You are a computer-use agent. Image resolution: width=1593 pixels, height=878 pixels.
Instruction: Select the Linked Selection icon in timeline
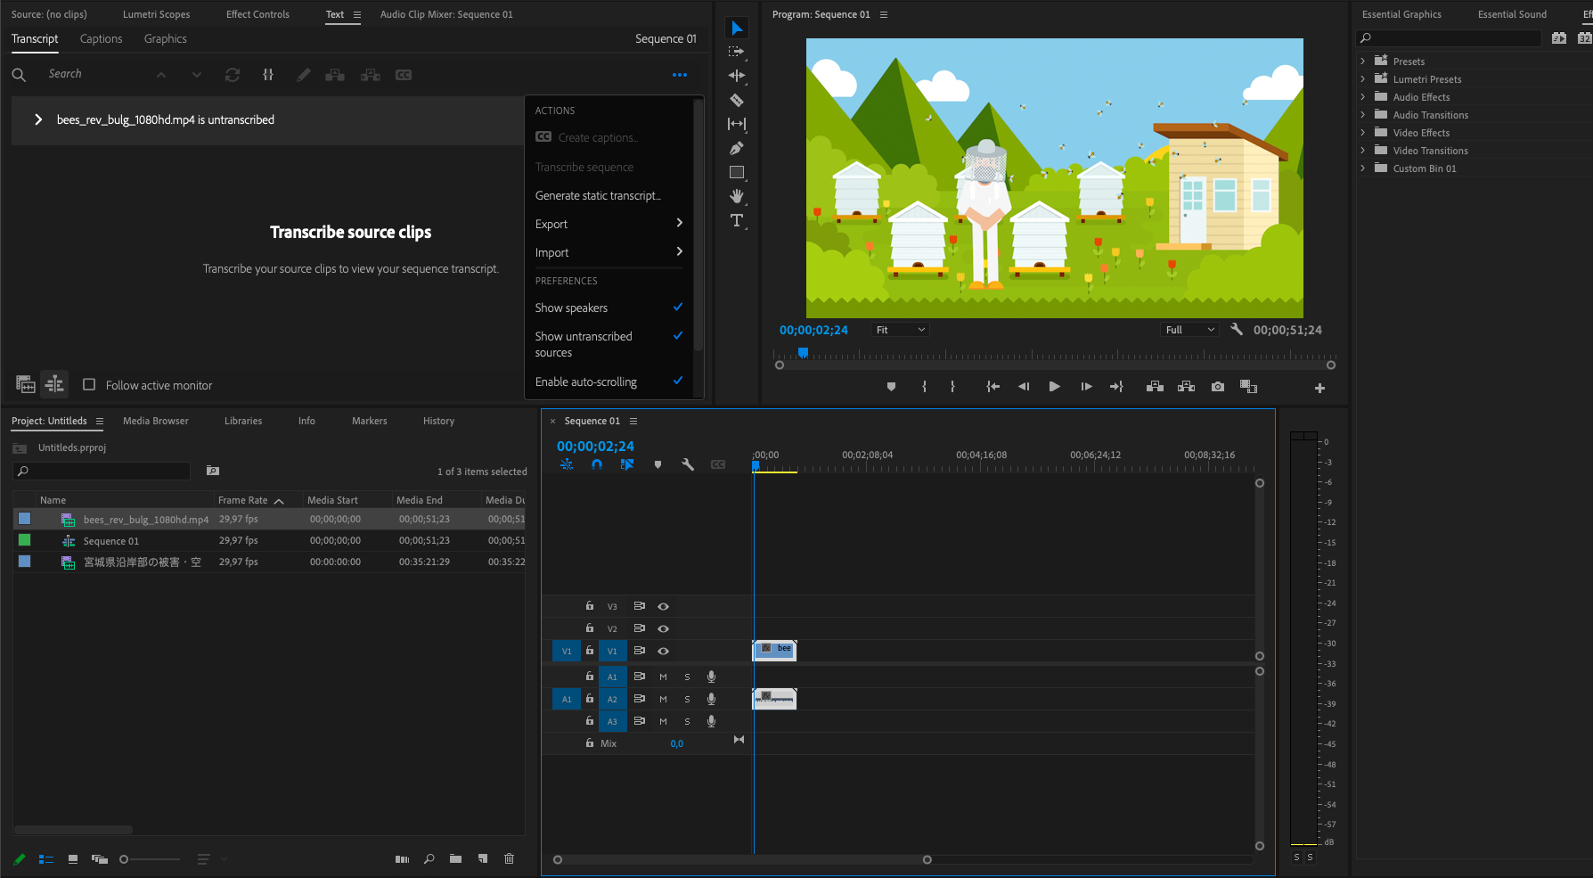567,464
